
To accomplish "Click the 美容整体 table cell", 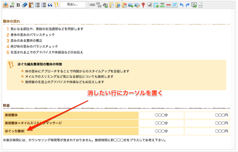I will pyautogui.click(x=71, y=115).
